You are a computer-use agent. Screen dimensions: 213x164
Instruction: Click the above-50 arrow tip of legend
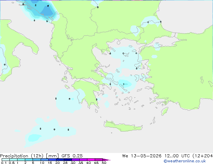coord(106,160)
